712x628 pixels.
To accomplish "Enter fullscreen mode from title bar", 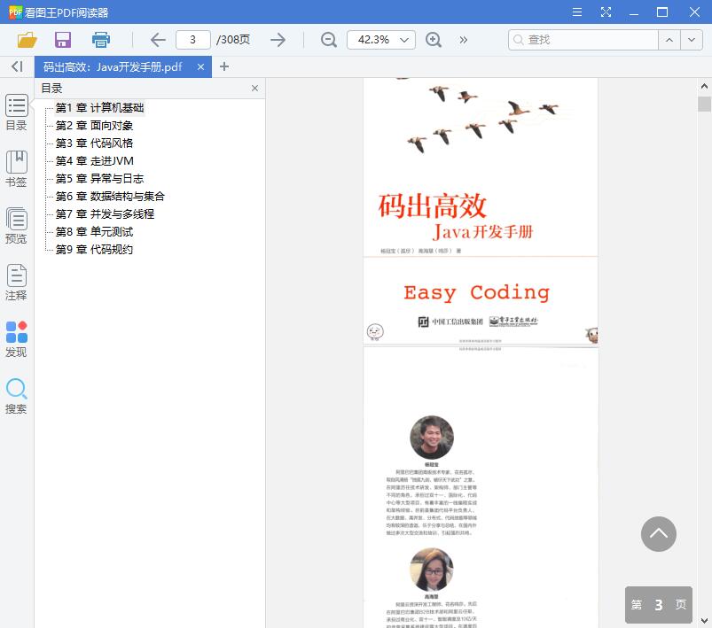I will click(606, 12).
